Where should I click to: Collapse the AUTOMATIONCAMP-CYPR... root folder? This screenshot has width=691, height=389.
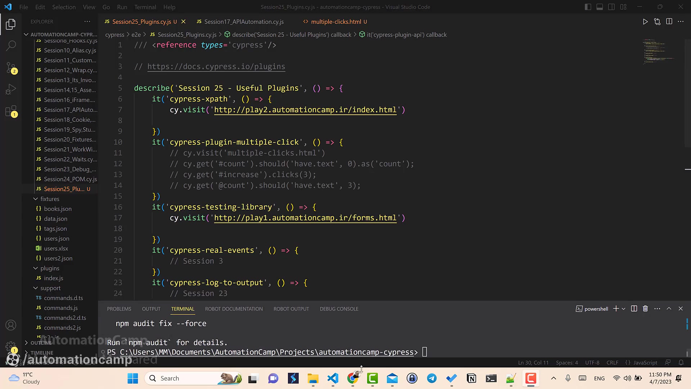coord(60,35)
